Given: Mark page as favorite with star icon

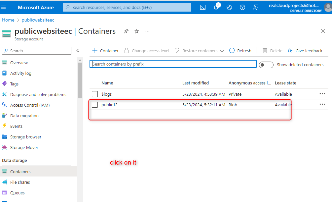Looking at the screenshot, I should pos(137,31).
